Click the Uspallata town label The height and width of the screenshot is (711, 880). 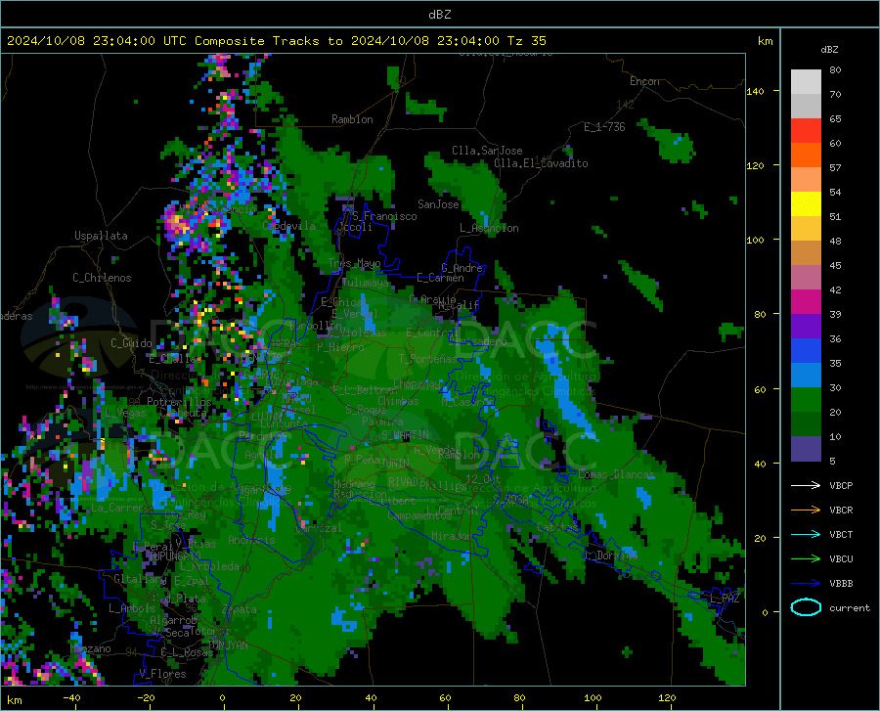point(101,237)
